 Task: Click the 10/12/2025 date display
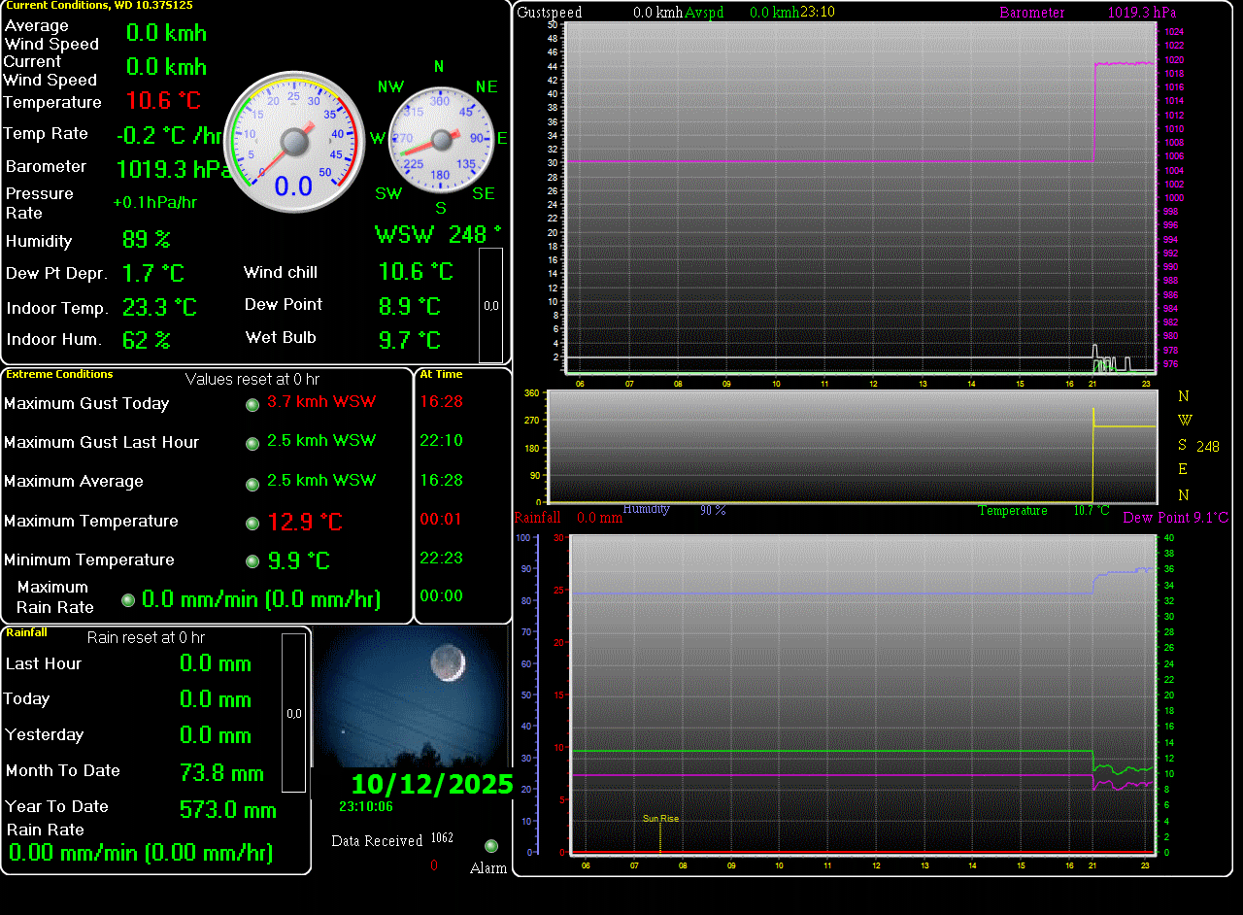(x=431, y=784)
